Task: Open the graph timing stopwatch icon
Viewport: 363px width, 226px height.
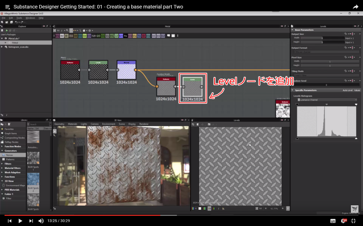Action: click(x=84, y=31)
